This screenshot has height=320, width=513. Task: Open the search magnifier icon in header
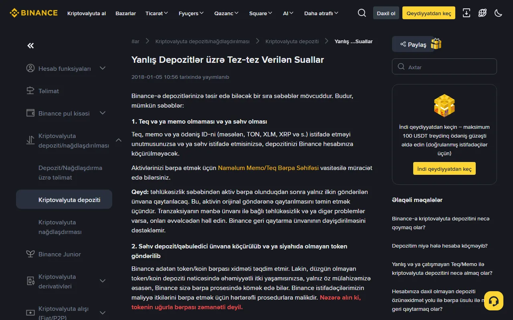pos(362,13)
